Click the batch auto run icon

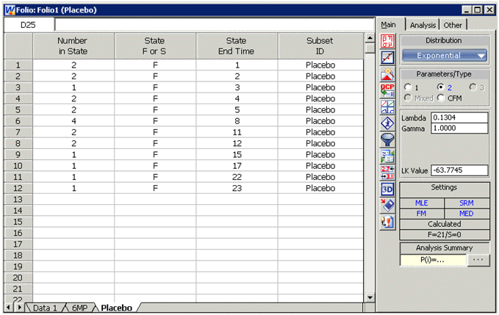pos(387,156)
